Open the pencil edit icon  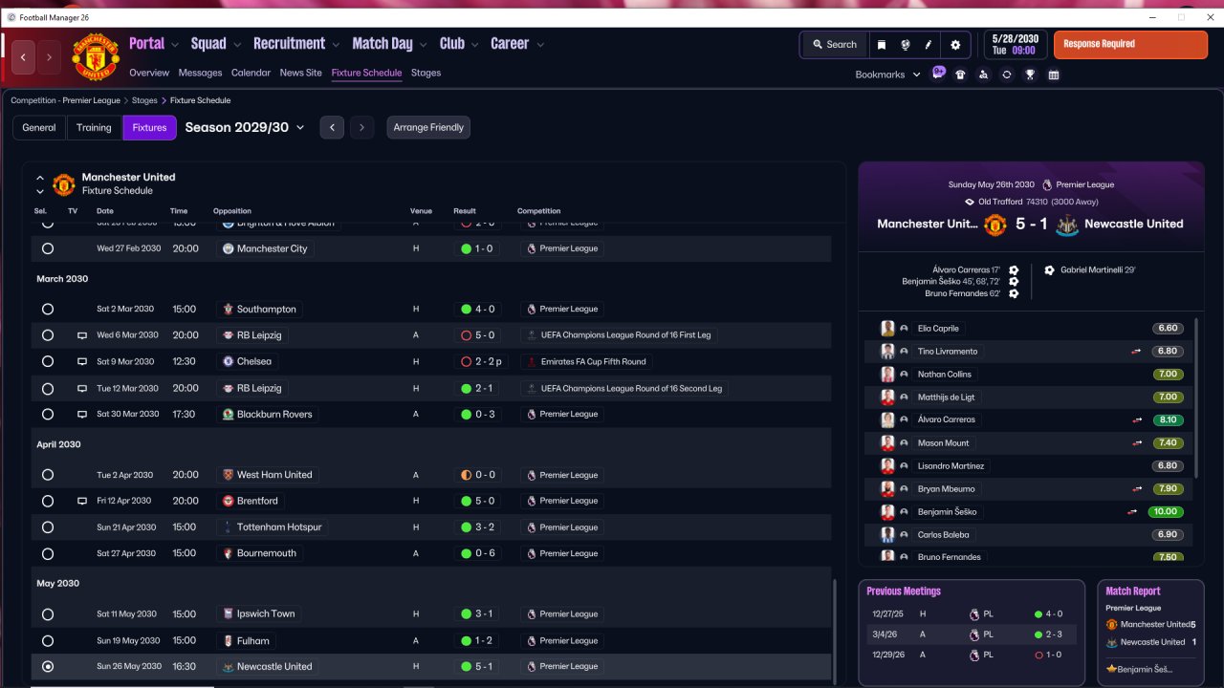click(x=929, y=45)
